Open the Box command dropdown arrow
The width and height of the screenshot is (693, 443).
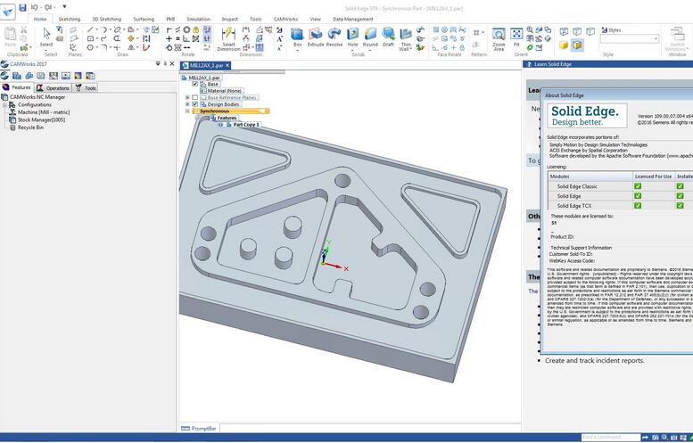coord(297,50)
